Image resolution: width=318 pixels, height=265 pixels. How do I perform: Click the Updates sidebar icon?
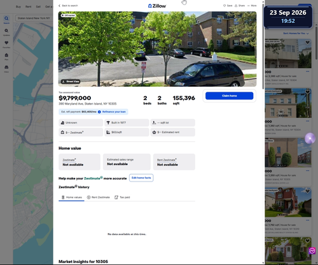tap(6, 32)
